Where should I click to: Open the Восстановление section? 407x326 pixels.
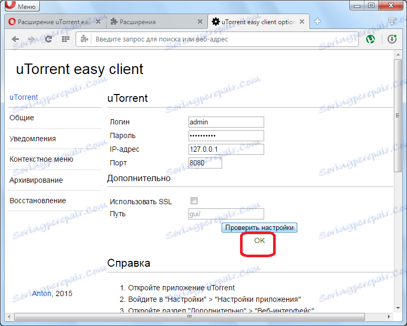[x=38, y=201]
